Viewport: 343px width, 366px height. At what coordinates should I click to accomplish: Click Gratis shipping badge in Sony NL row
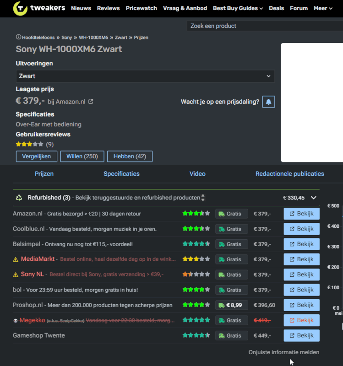coord(232,275)
